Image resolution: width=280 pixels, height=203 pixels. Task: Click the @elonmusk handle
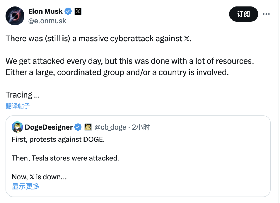(x=47, y=21)
